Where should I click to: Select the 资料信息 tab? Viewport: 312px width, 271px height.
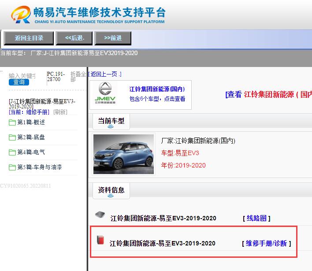(x=111, y=191)
